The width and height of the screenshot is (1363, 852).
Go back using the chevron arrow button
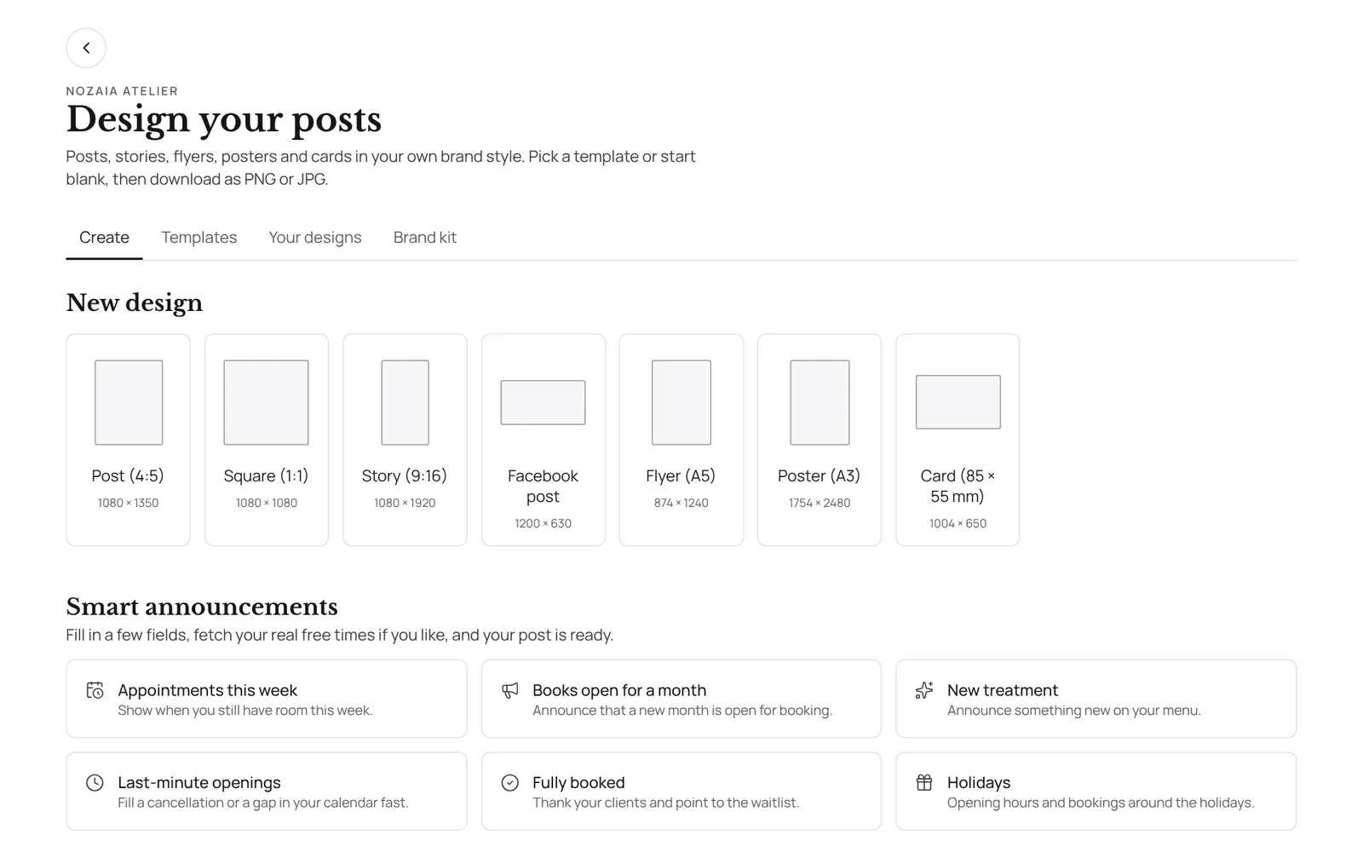pos(86,48)
